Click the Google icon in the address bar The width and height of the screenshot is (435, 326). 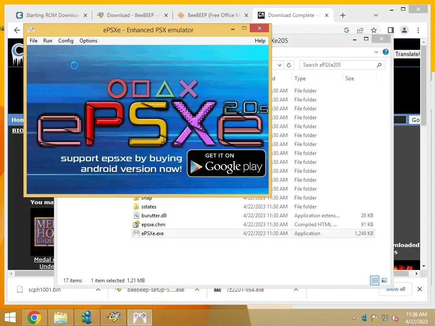(x=347, y=30)
